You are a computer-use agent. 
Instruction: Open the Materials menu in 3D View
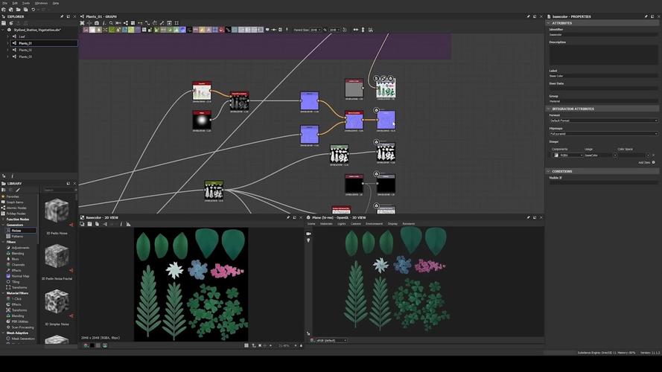pos(326,224)
